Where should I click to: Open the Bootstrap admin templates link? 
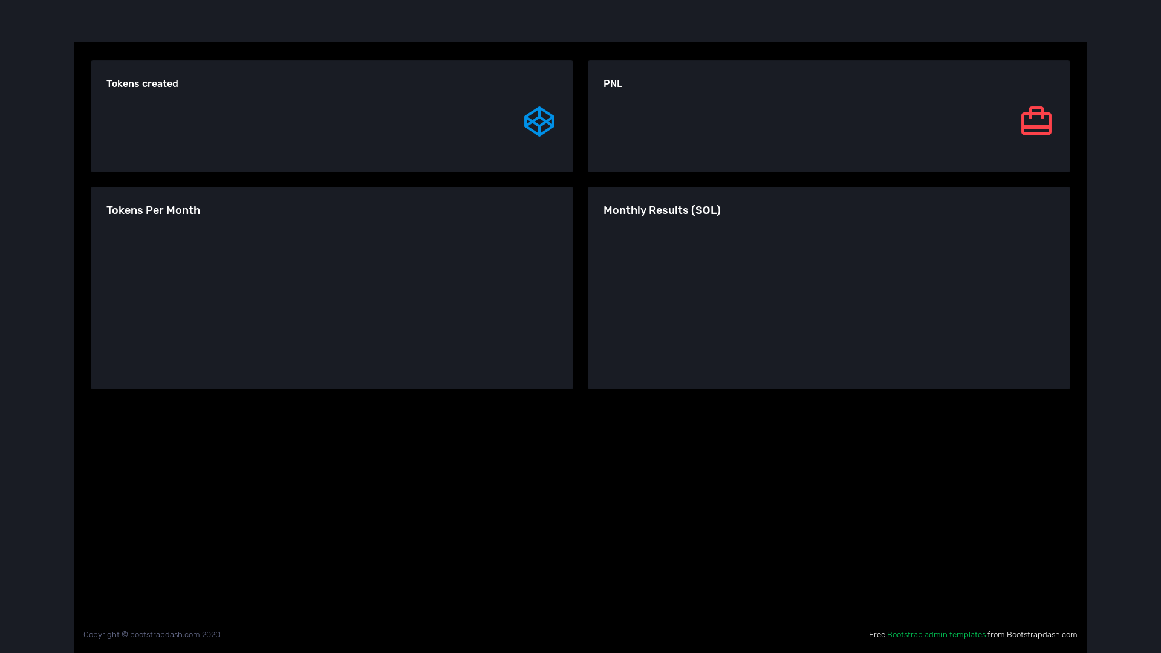(x=936, y=634)
